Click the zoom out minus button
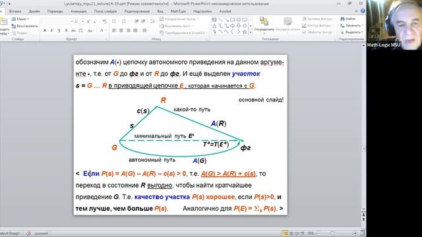 pos(318,233)
